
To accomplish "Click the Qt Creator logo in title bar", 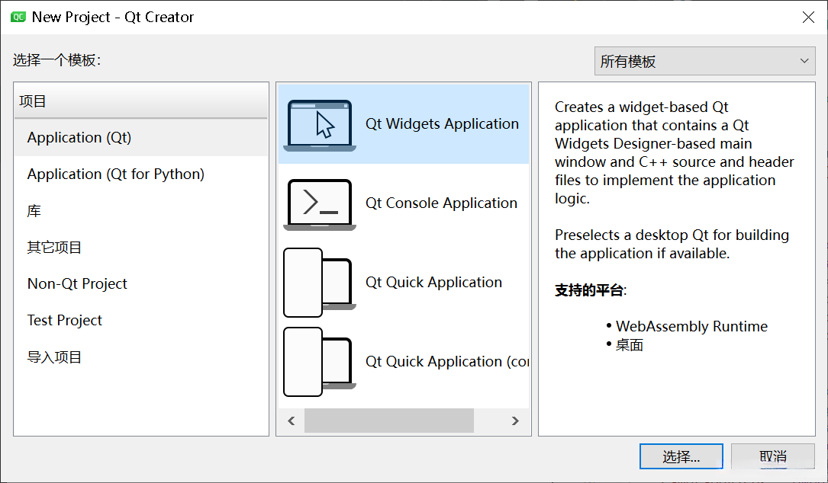I will tap(18, 17).
